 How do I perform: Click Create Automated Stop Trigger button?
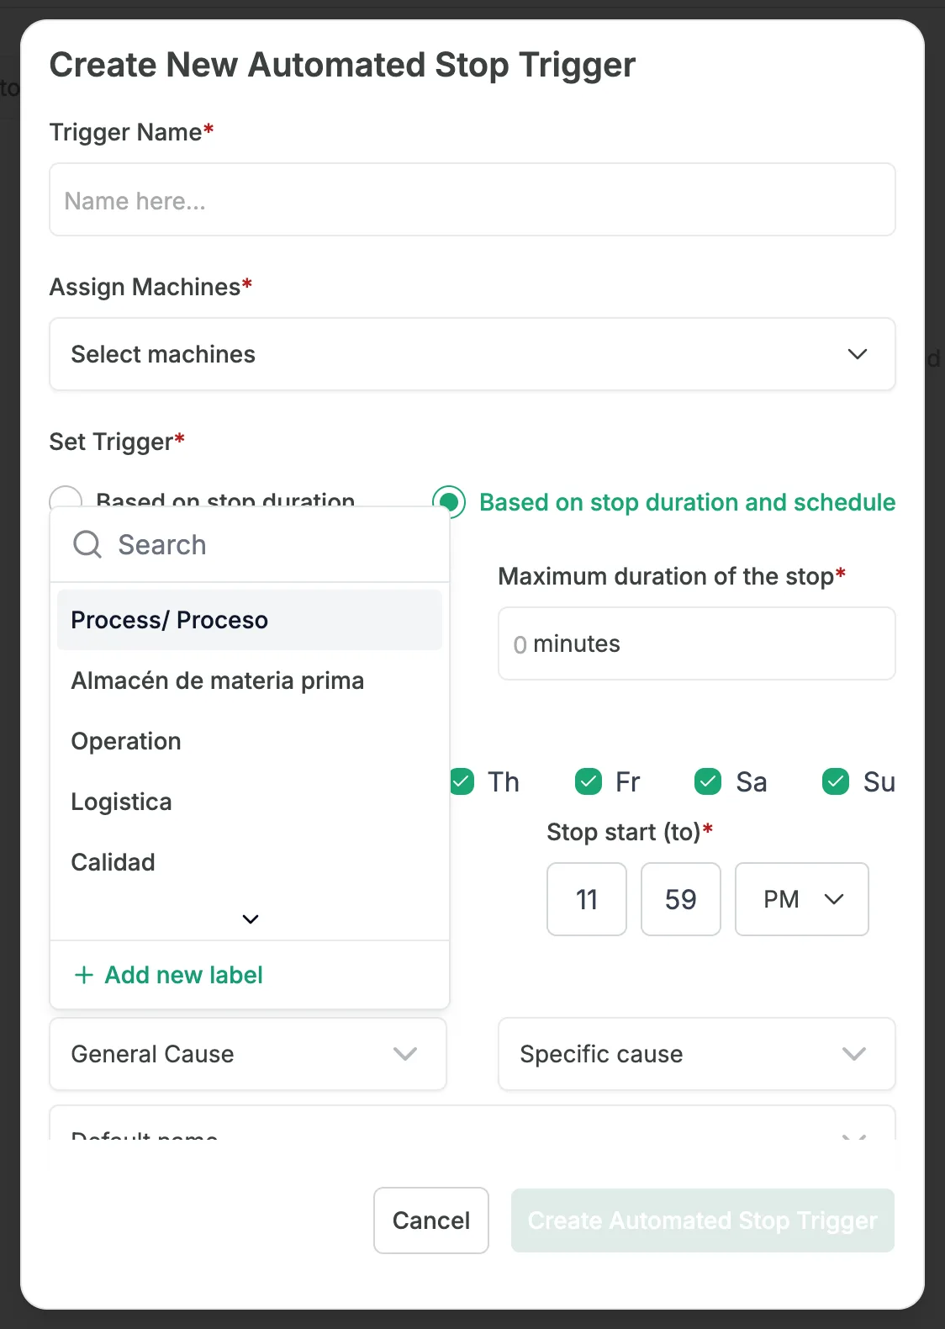703,1220
